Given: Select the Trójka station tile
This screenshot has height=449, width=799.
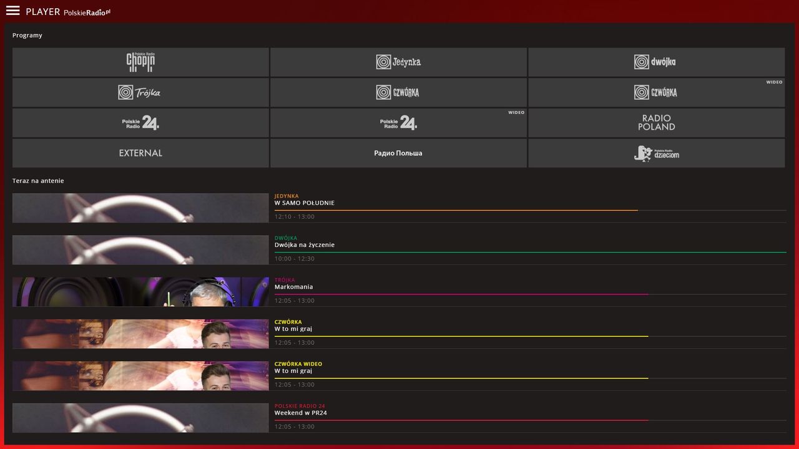Looking at the screenshot, I should coord(140,92).
